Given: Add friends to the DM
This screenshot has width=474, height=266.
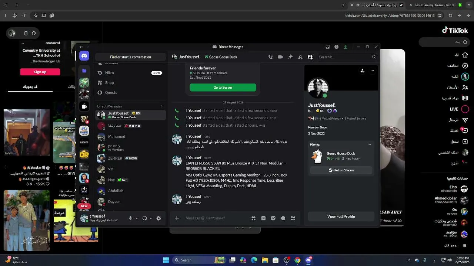Looking at the screenshot, I should tap(300, 57).
